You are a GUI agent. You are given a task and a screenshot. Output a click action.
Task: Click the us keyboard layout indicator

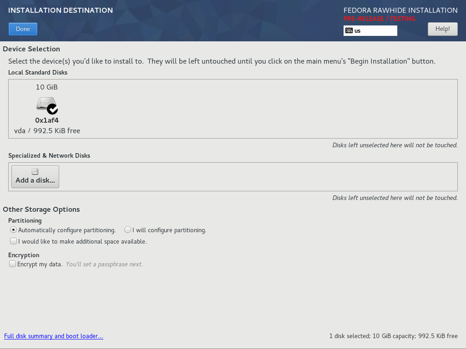point(370,30)
